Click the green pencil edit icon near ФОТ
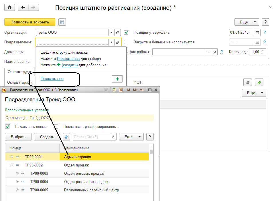Image resolution: width=276 pixels, height=201 pixels. [259, 82]
